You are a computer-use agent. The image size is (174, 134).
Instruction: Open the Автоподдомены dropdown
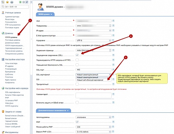(x=93, y=117)
